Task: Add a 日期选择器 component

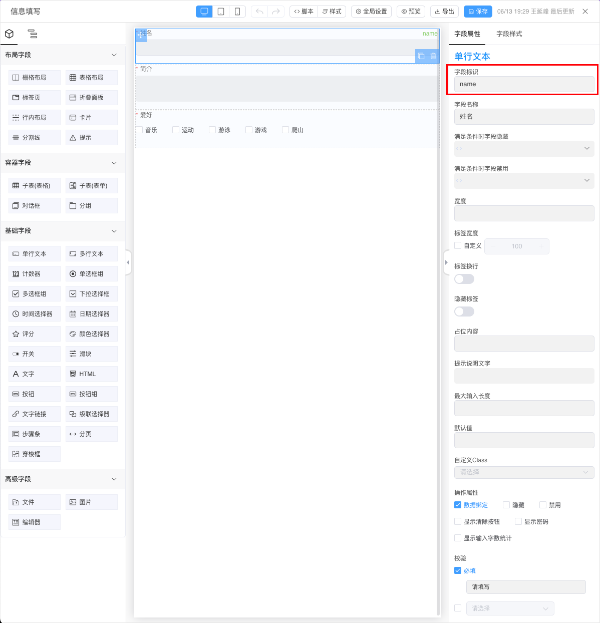Action: coord(91,314)
